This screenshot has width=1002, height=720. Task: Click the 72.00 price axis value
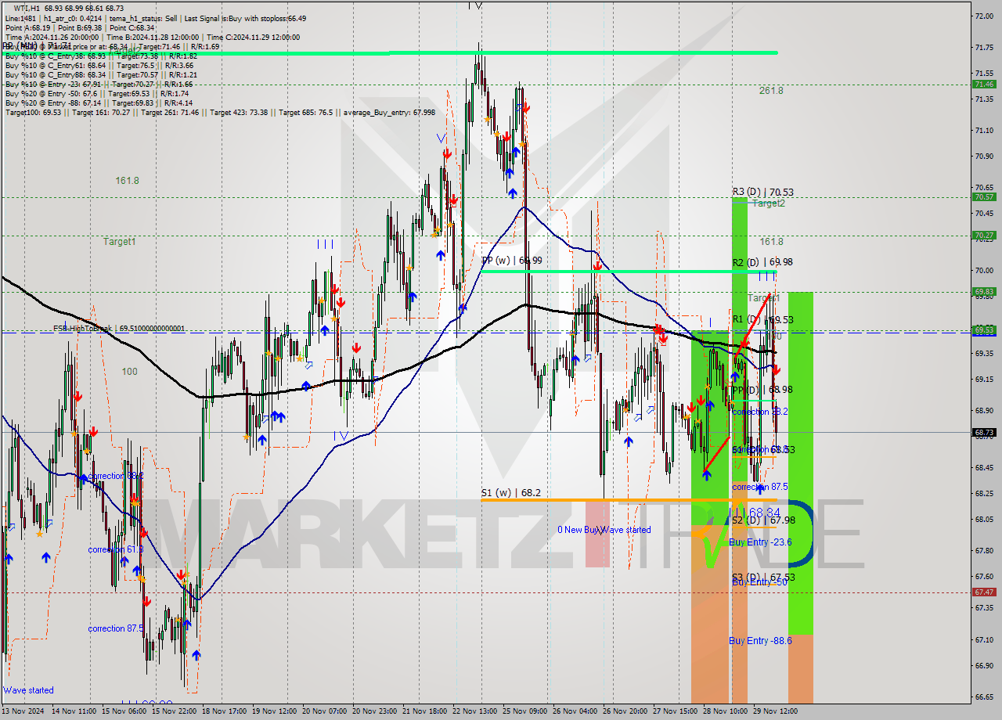[984, 16]
